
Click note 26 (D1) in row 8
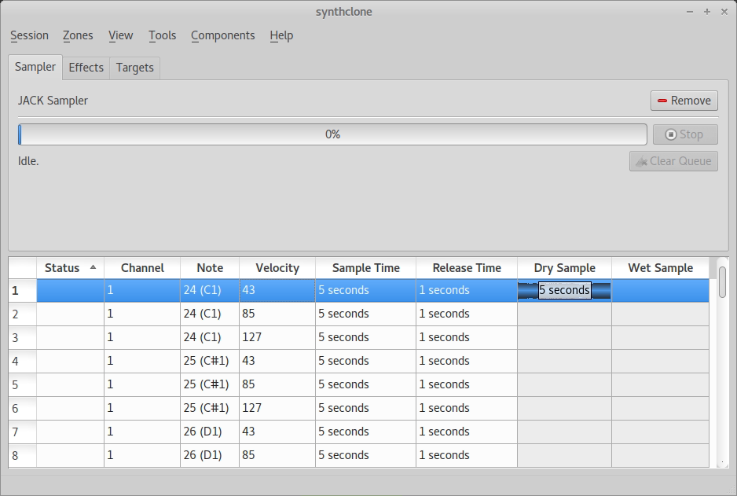(x=210, y=455)
